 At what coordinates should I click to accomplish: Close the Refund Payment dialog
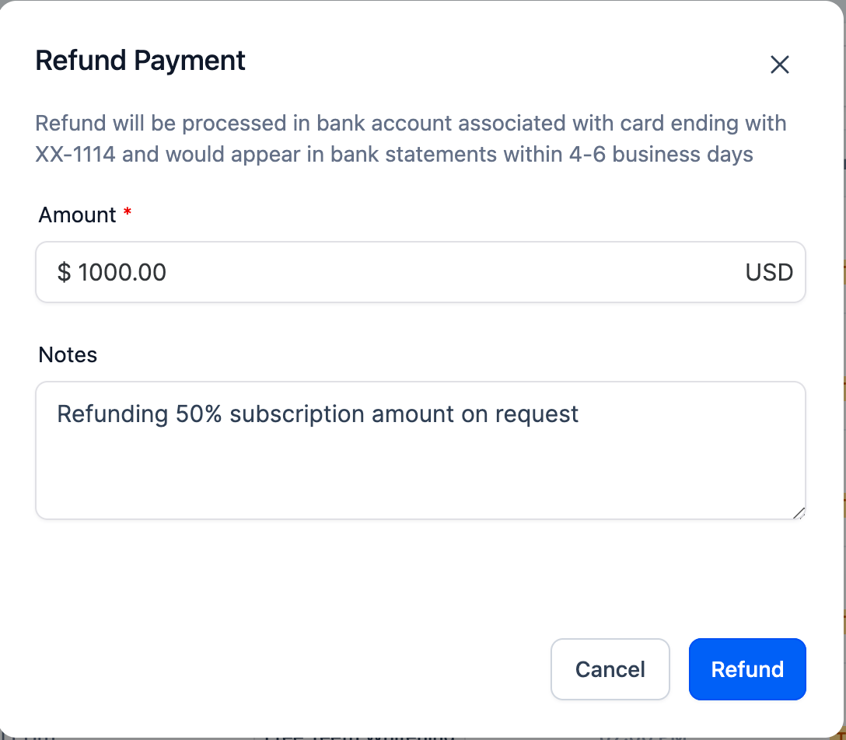[779, 65]
